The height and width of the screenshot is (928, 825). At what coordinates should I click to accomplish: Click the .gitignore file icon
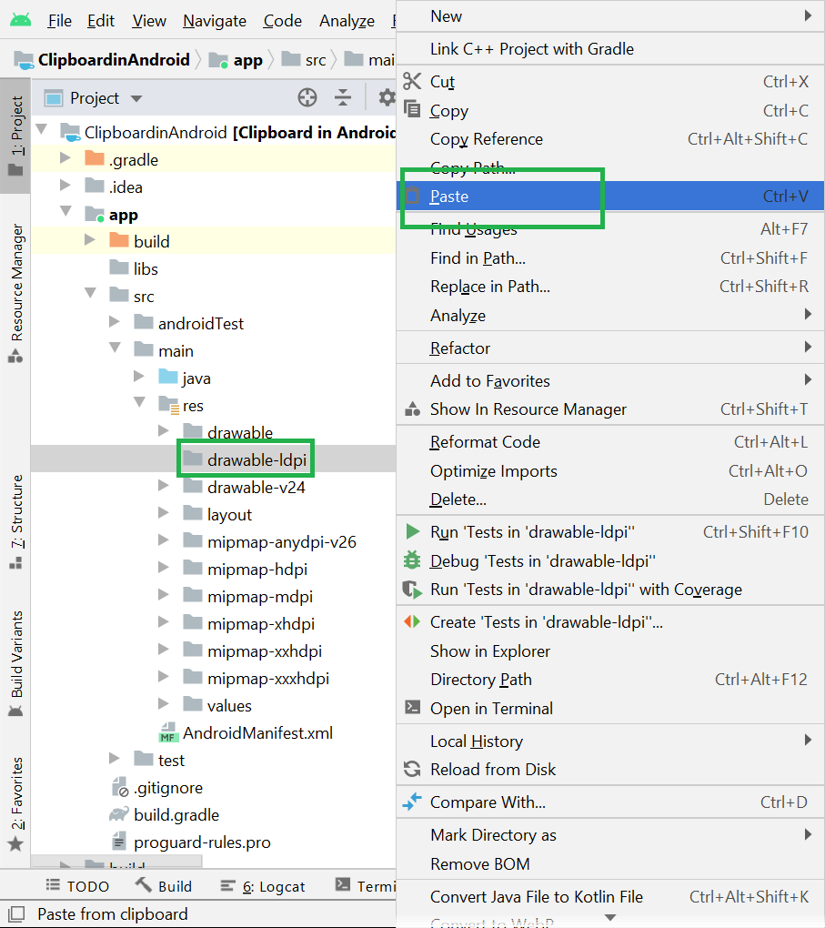click(x=119, y=787)
